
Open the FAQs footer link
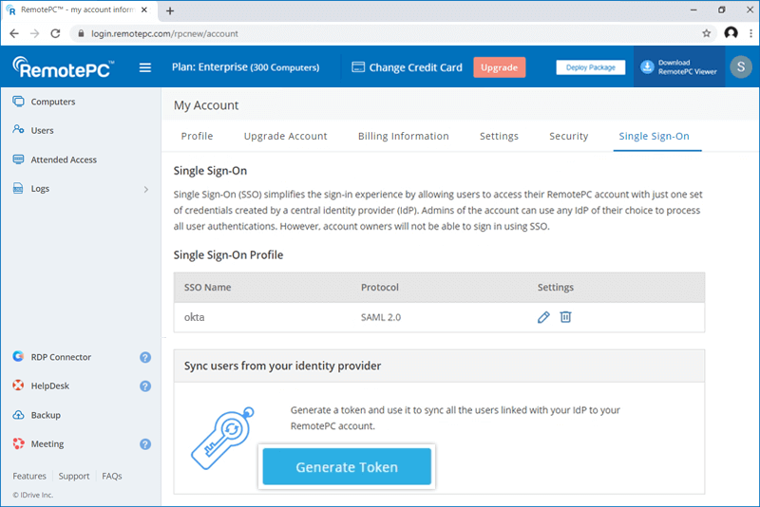pos(111,476)
